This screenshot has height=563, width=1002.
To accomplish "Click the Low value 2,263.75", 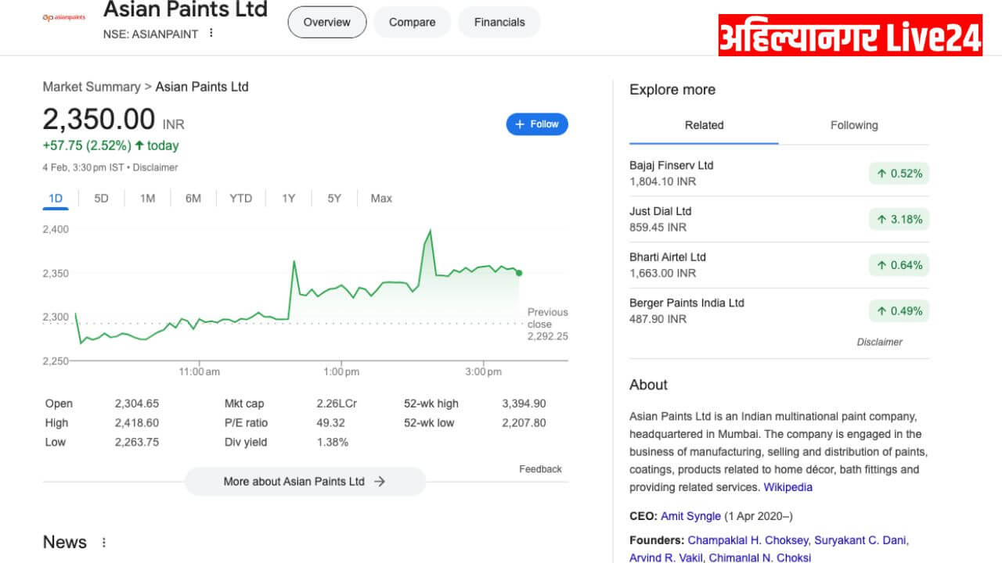I will [136, 442].
